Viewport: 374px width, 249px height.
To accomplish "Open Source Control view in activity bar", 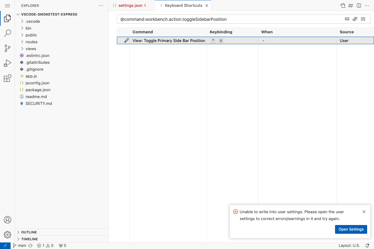I will click(x=7, y=48).
